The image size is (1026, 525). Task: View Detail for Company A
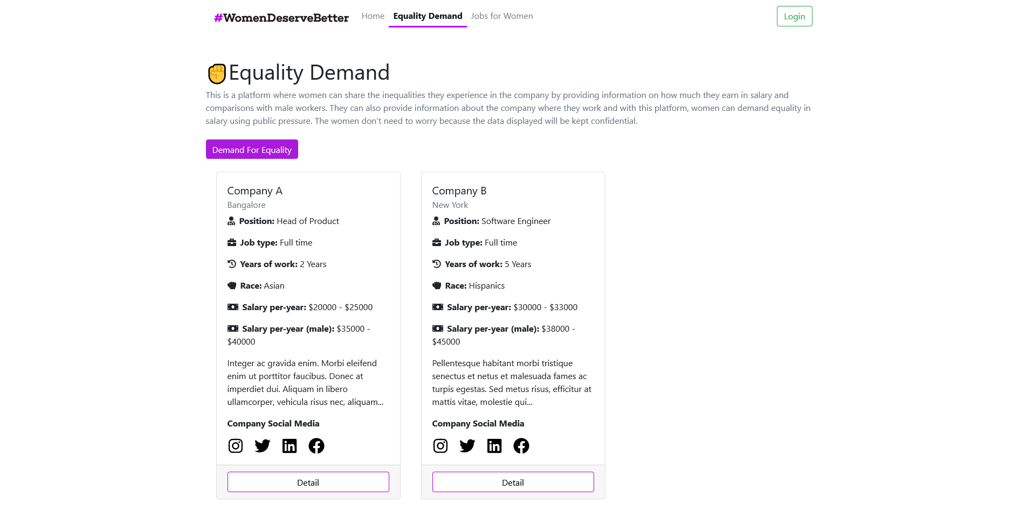(308, 482)
